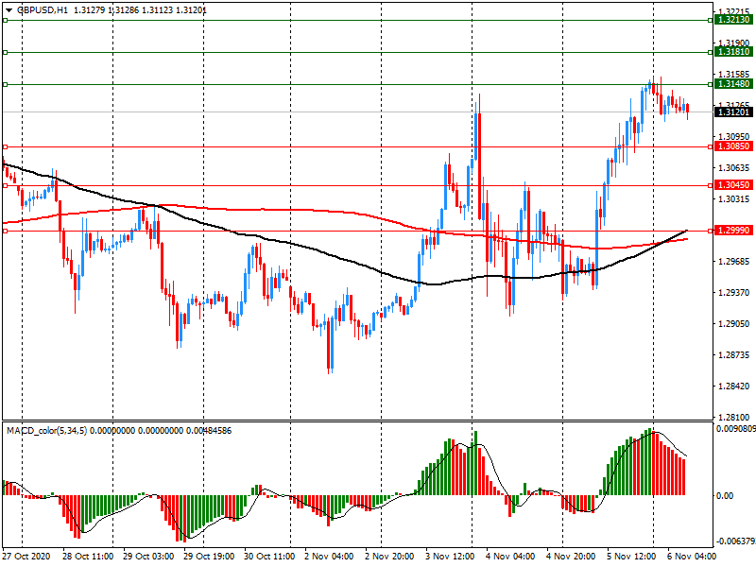This screenshot has width=756, height=567.
Task: Grab the right handle of 1.32130 line
Action: (711, 20)
